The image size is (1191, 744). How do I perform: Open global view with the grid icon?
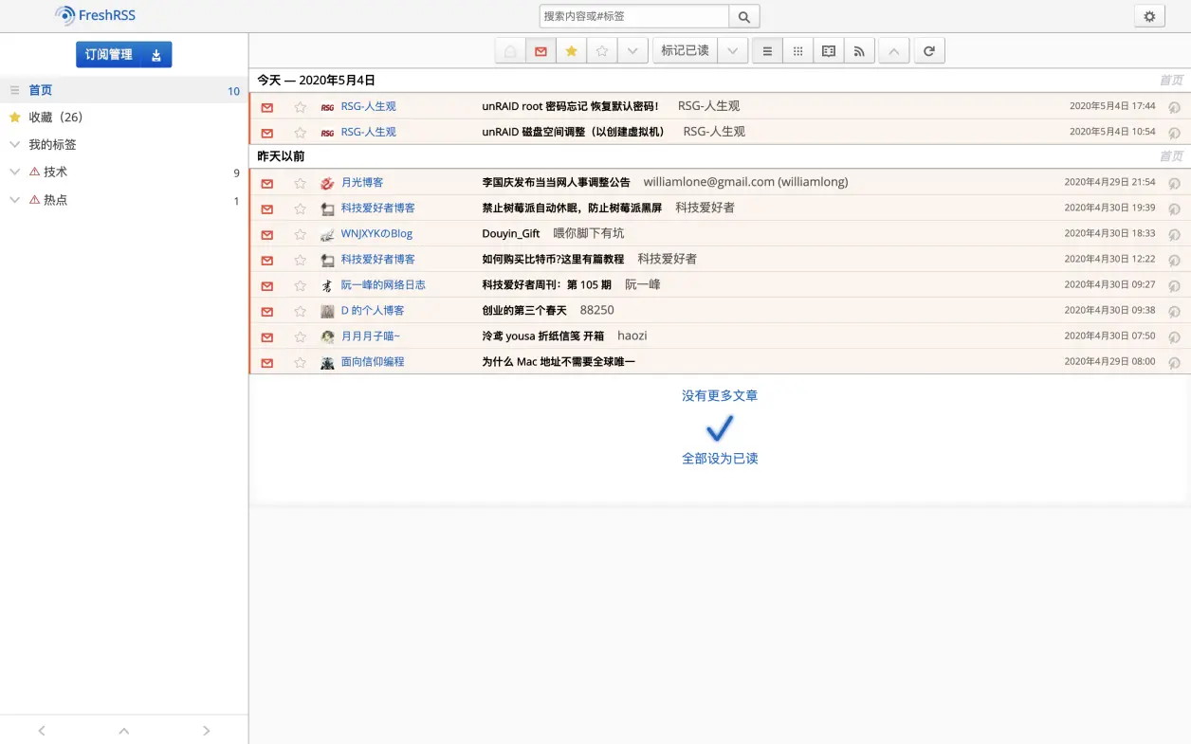coord(797,50)
